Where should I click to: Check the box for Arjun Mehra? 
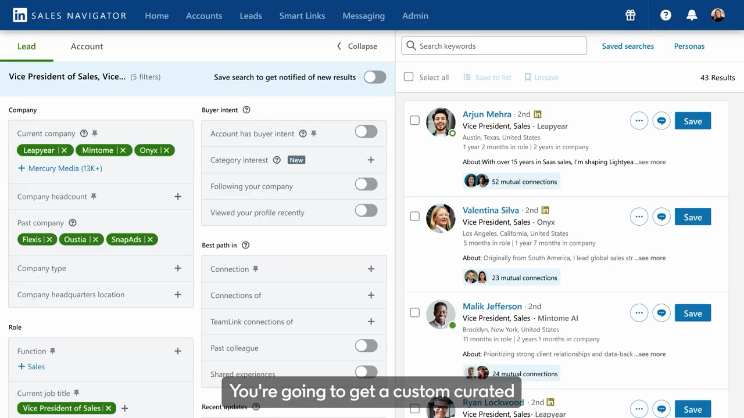414,121
